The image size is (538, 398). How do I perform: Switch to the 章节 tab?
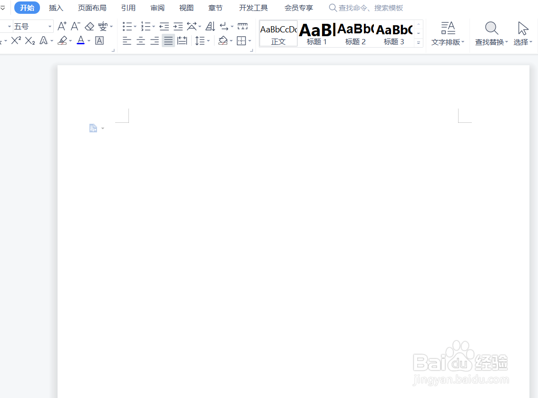215,8
